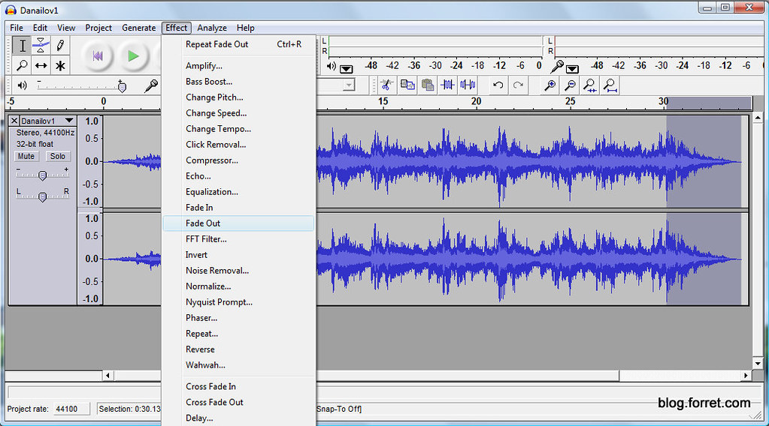
Task: Click the record meter microphone icon
Action: pyautogui.click(x=557, y=66)
